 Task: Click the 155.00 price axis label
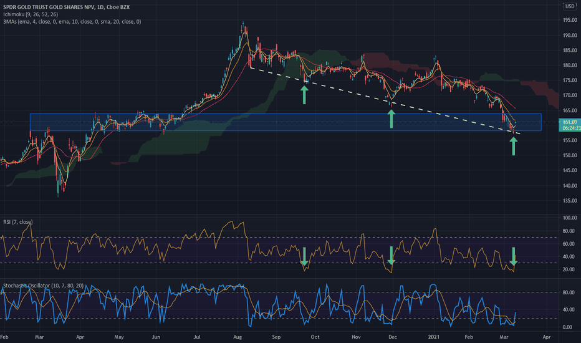click(570, 140)
